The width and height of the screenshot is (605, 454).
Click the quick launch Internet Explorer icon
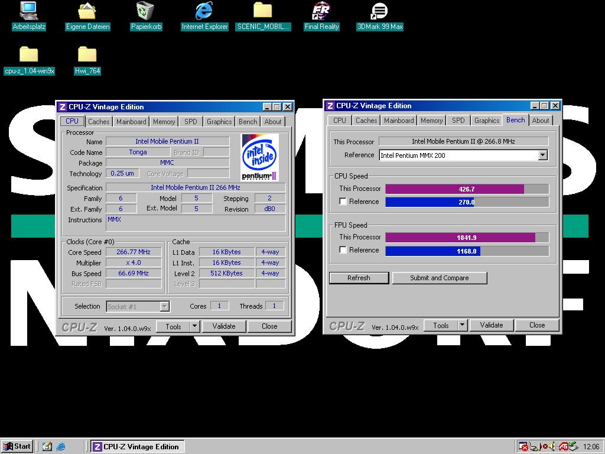[61, 447]
